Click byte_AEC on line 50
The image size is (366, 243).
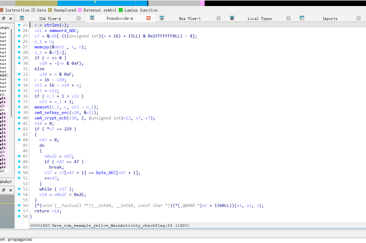(x=106, y=173)
